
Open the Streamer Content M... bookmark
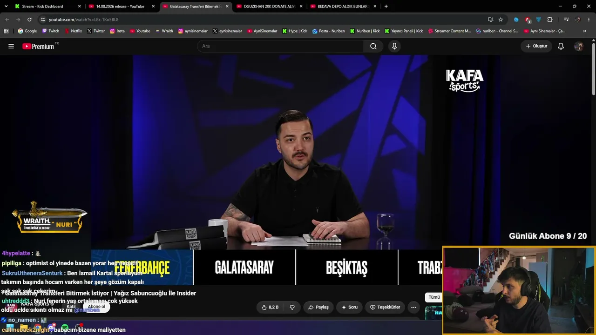click(x=449, y=31)
